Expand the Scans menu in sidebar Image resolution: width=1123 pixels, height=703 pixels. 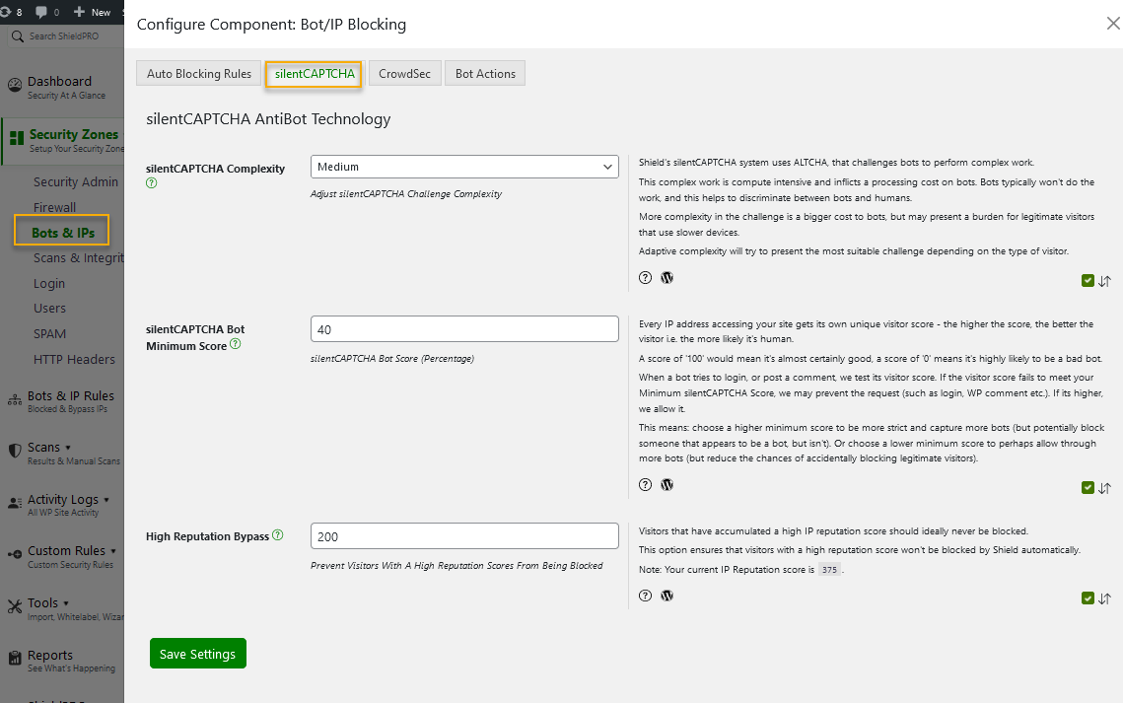[x=68, y=448]
